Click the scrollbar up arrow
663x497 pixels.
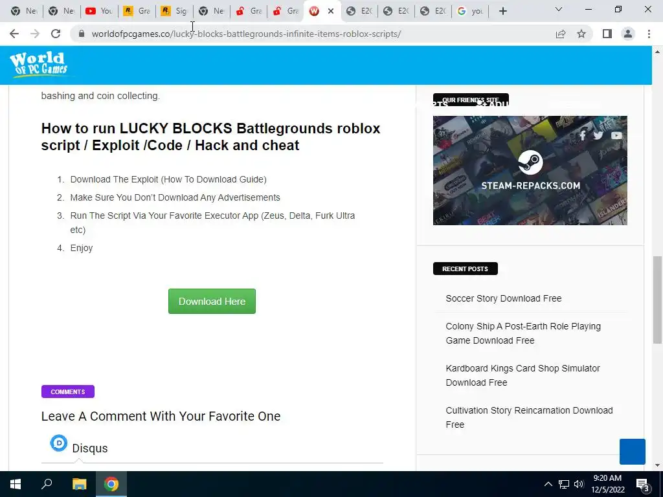658,52
